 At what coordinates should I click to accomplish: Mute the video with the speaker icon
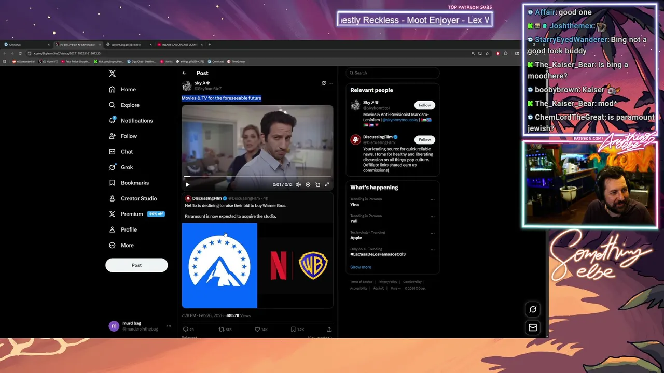298,184
